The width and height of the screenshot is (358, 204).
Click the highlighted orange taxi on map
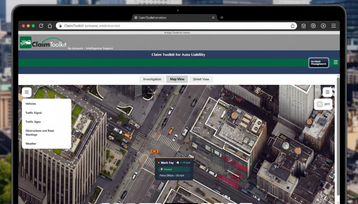[154, 151]
